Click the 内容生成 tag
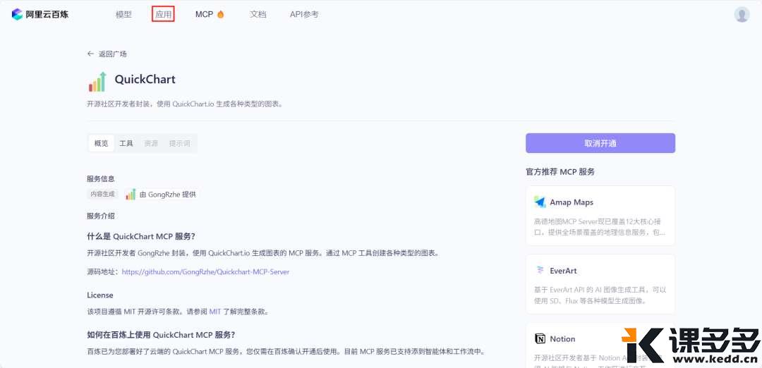The image size is (762, 368). pyautogui.click(x=102, y=194)
